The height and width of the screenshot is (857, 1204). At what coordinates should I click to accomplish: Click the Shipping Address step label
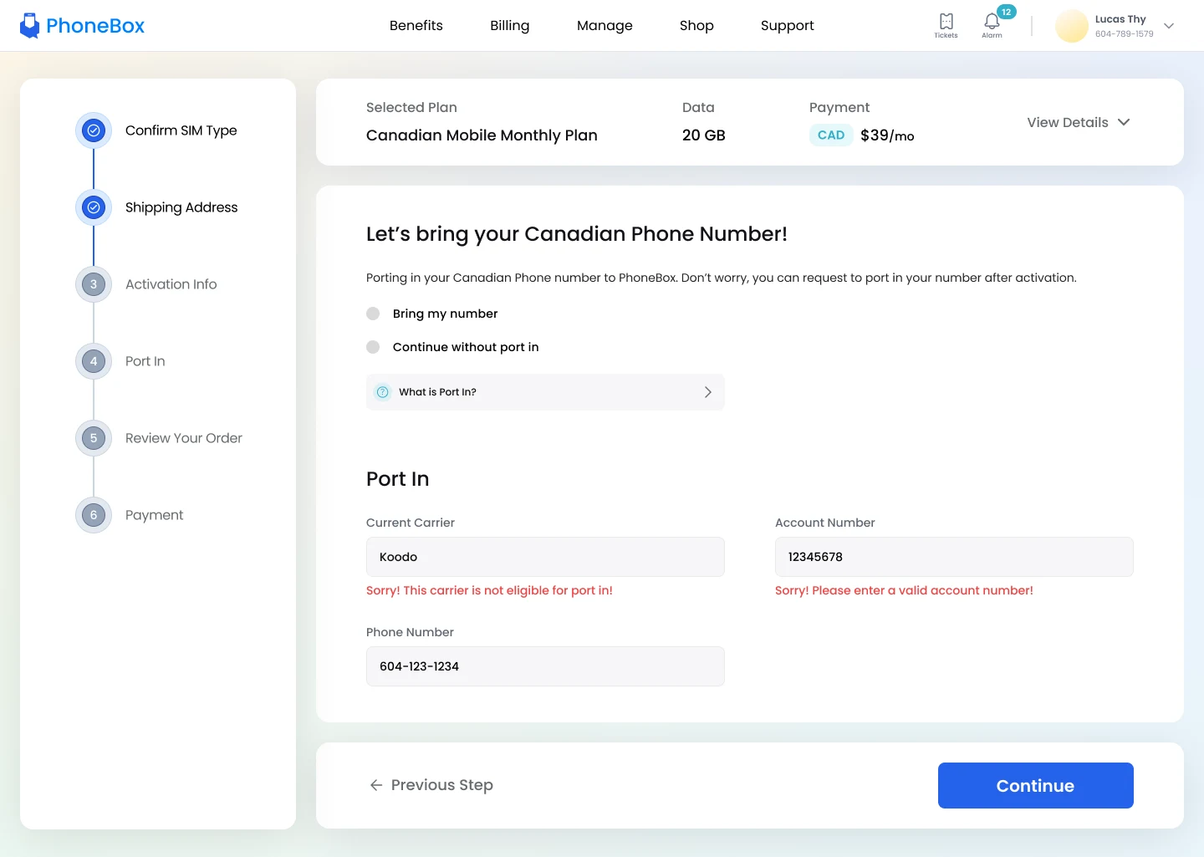181,207
